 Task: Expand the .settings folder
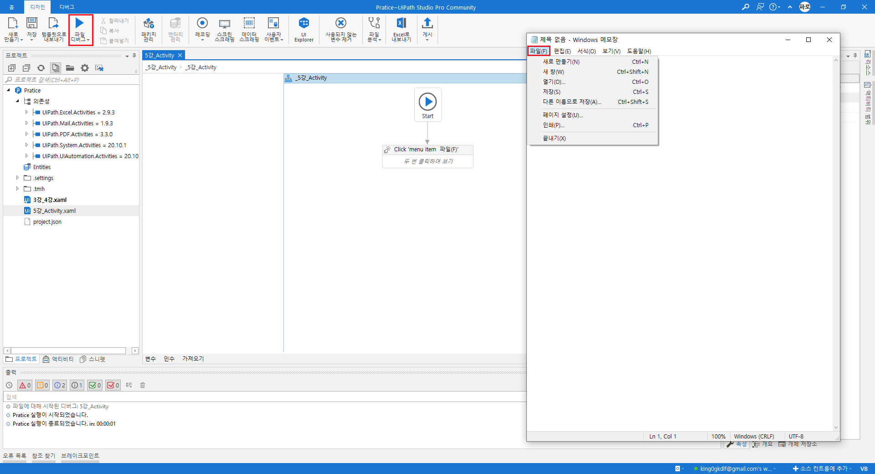[x=17, y=178]
